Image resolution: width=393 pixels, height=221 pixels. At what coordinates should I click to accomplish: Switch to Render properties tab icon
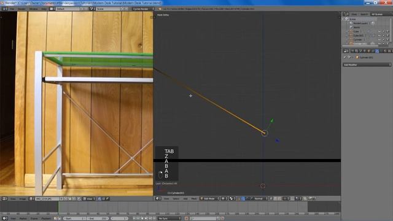[352, 51]
